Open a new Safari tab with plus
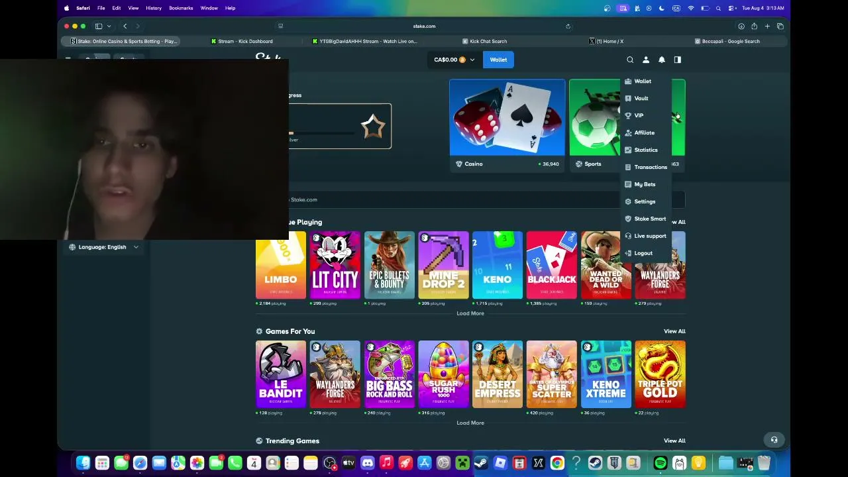This screenshot has width=848, height=477. [767, 26]
